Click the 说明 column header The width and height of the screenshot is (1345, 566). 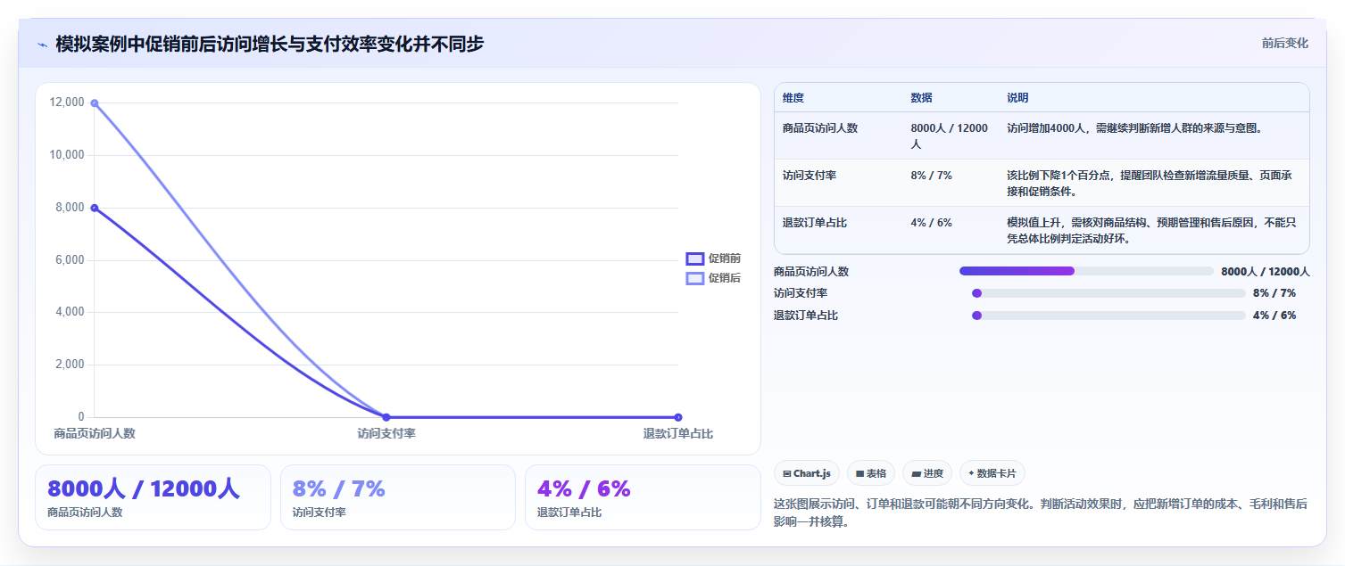[x=1018, y=98]
